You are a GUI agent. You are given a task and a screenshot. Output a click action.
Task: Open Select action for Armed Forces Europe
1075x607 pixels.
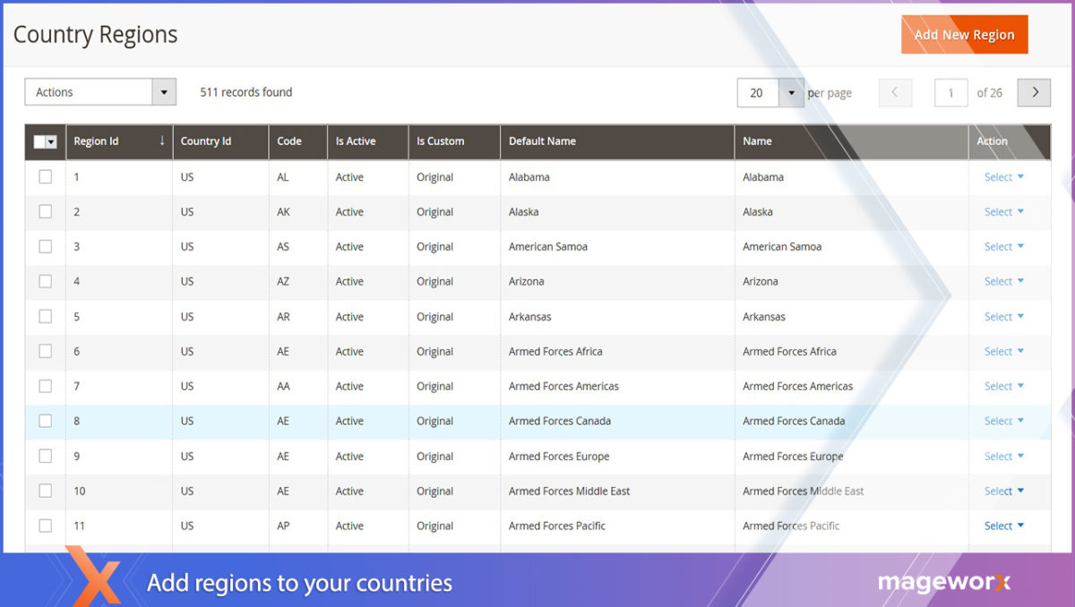click(1003, 457)
